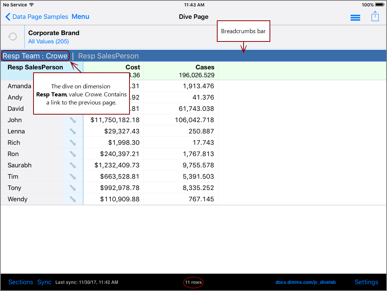Image resolution: width=387 pixels, height=291 pixels.
Task: Tap the dive arrow in Lenna's row
Action: (x=73, y=131)
